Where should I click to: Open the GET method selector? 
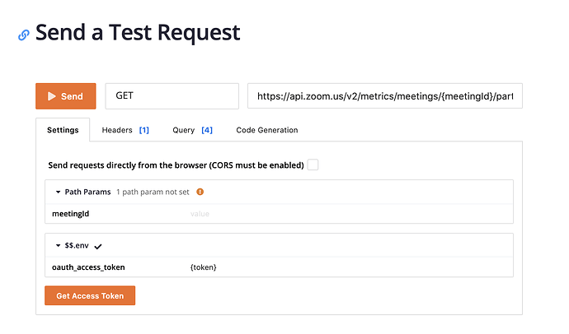tap(172, 96)
